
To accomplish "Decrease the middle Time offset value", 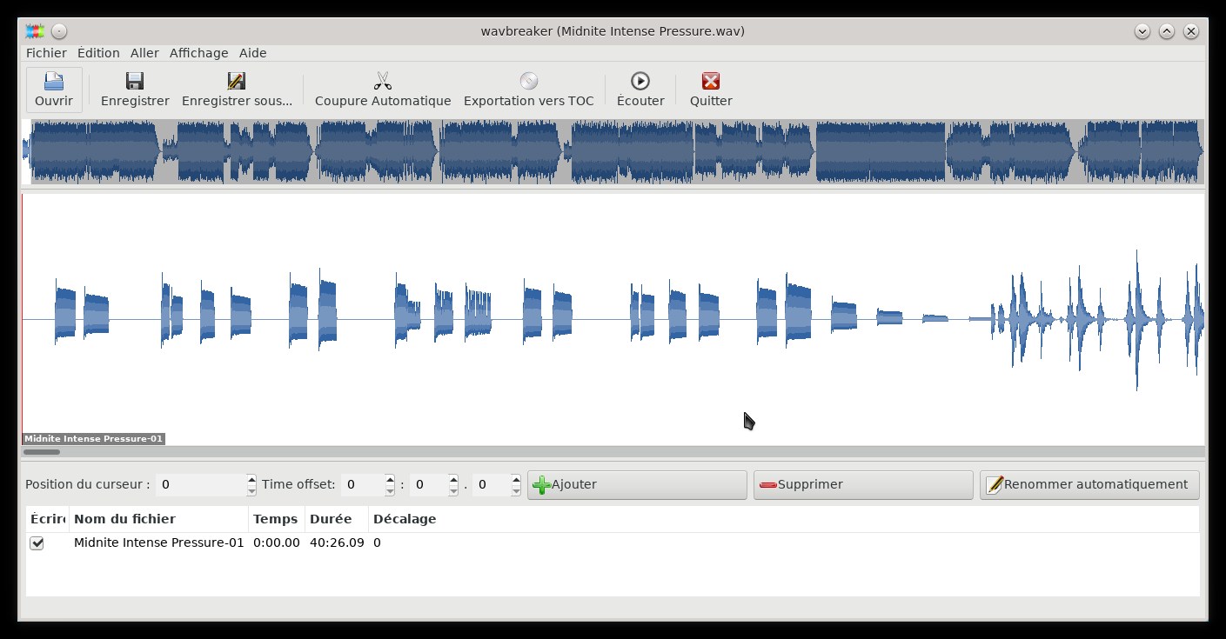I will coord(453,490).
